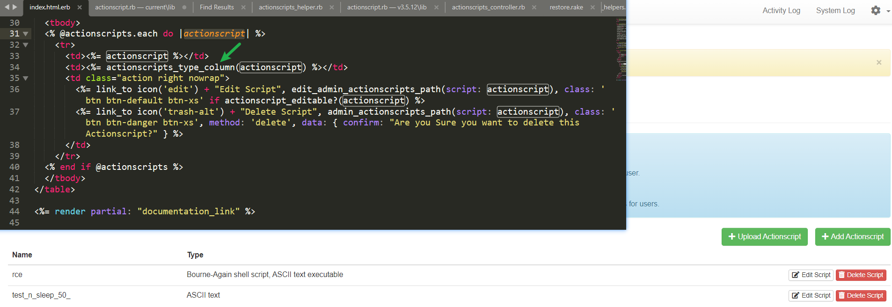
Task: Switch to actionscripts_controller.rb tab
Action: 488,7
